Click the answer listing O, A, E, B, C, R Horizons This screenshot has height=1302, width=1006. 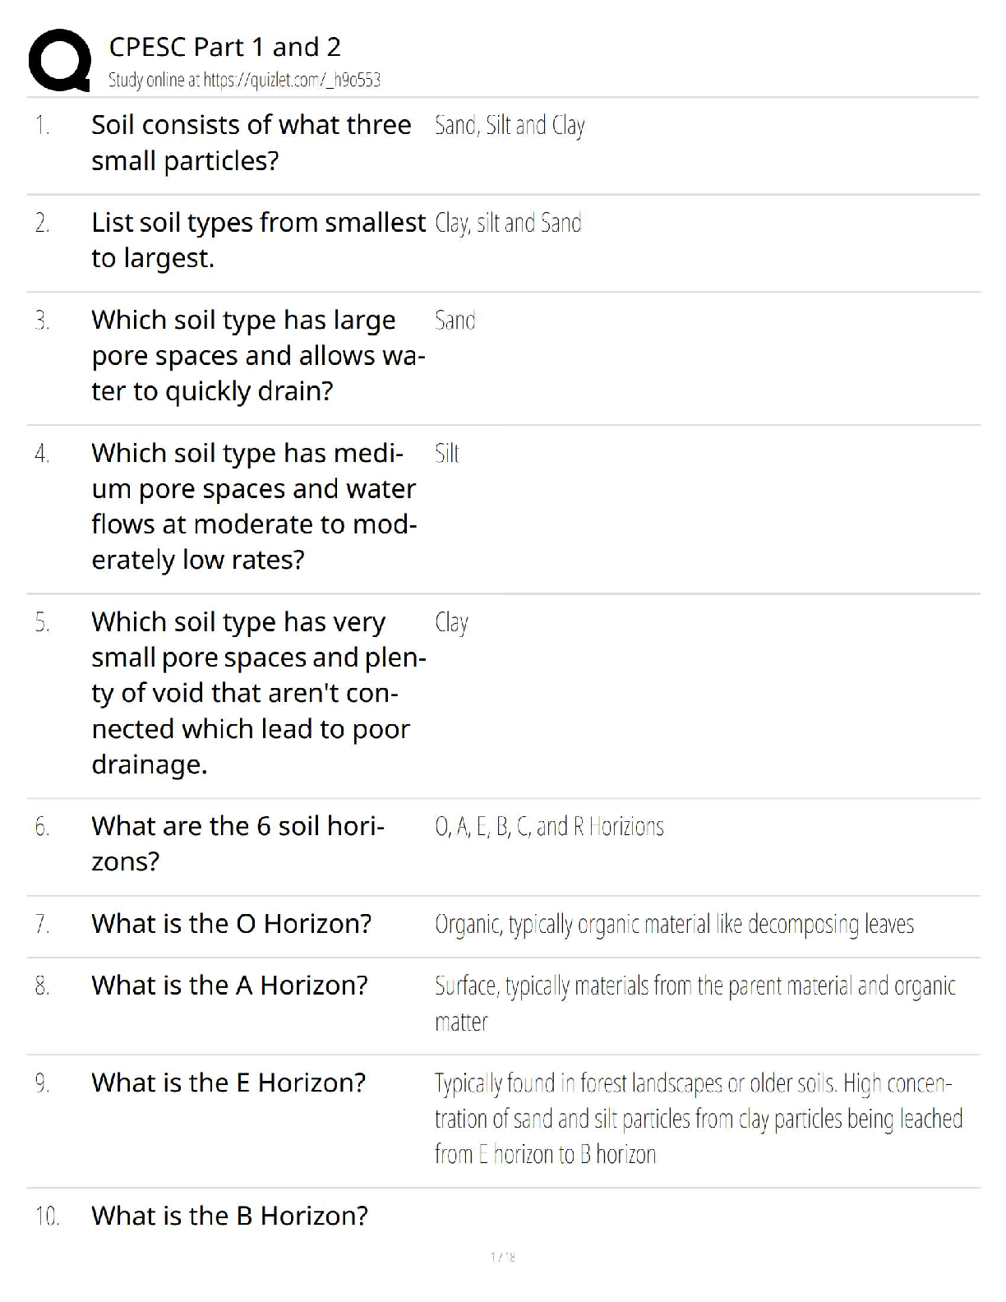point(549,826)
